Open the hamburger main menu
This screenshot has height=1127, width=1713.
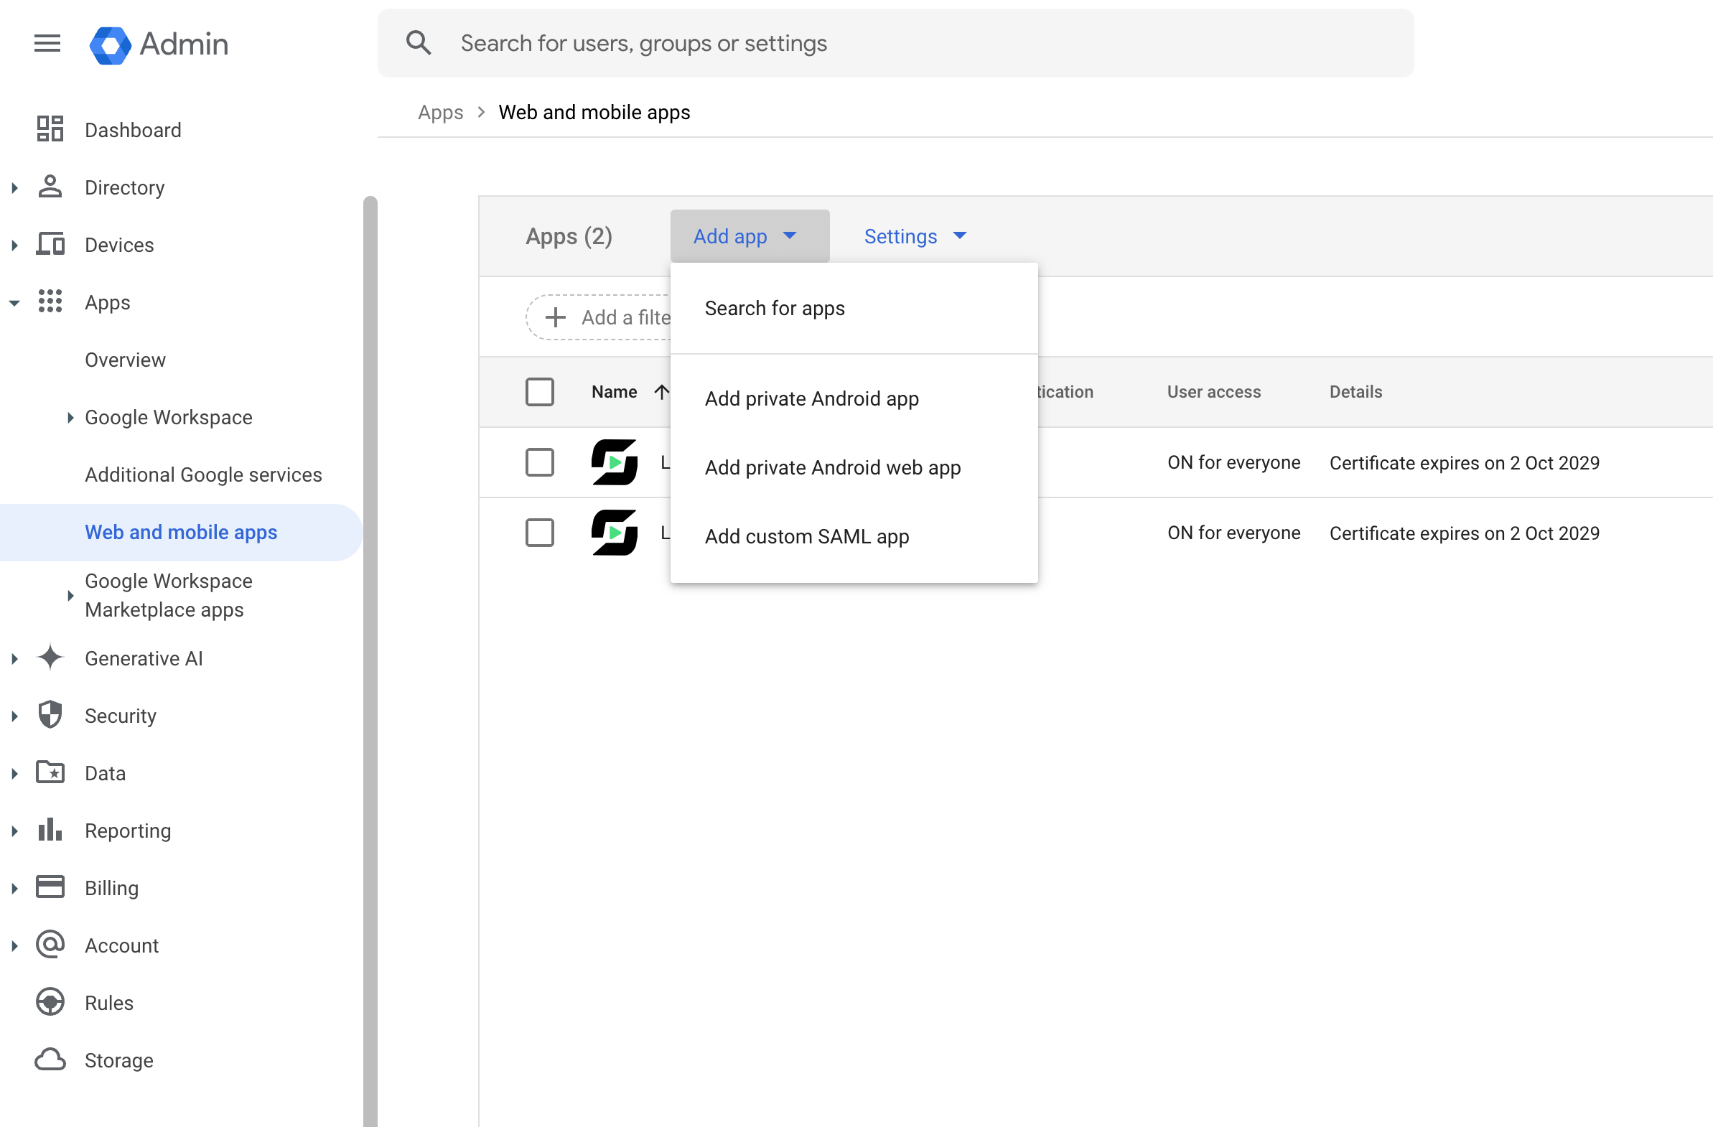coord(47,43)
